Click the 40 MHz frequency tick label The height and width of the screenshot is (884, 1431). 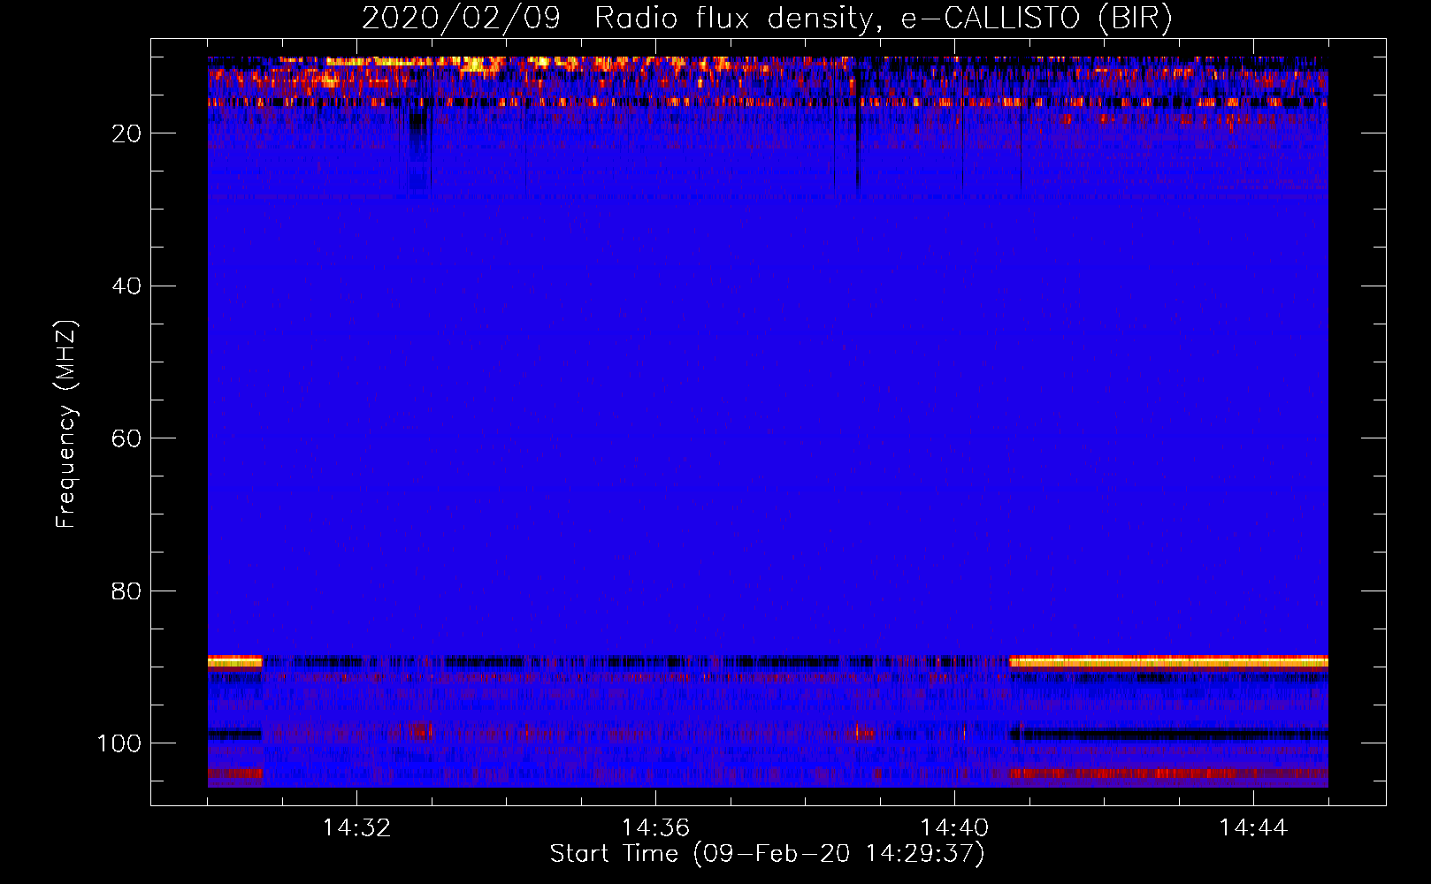pos(126,286)
